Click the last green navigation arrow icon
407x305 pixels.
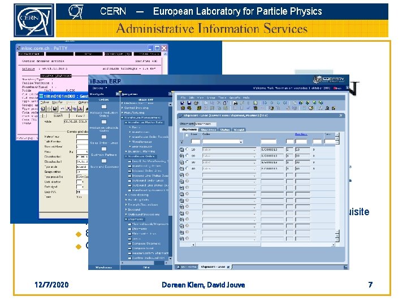321,103
